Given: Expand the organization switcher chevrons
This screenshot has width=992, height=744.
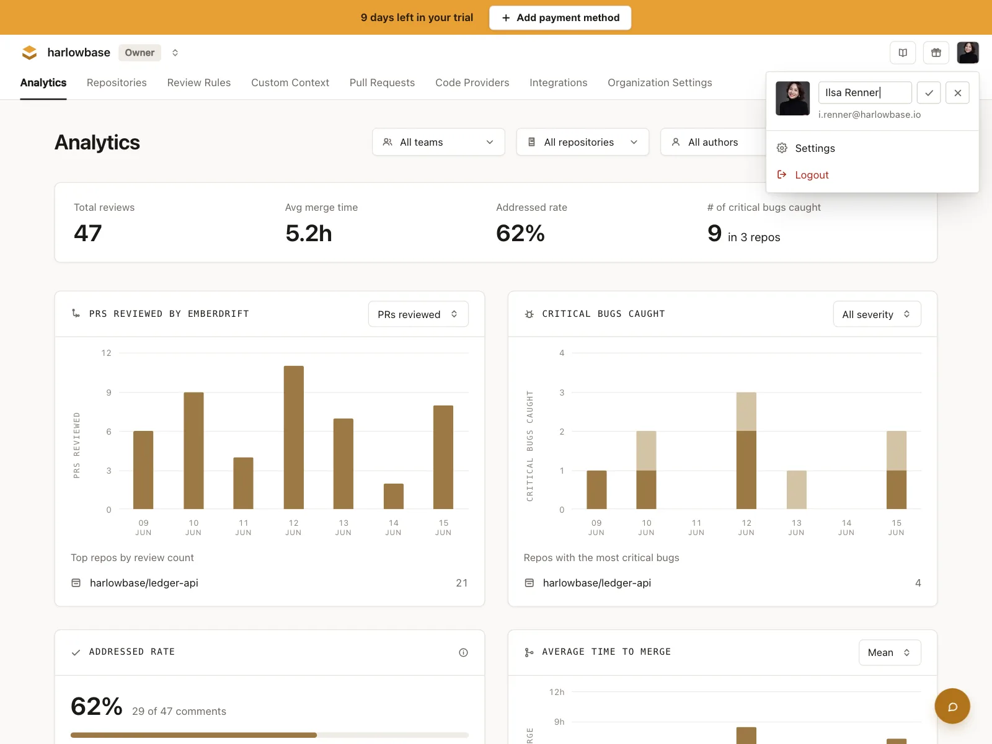Looking at the screenshot, I should point(175,53).
